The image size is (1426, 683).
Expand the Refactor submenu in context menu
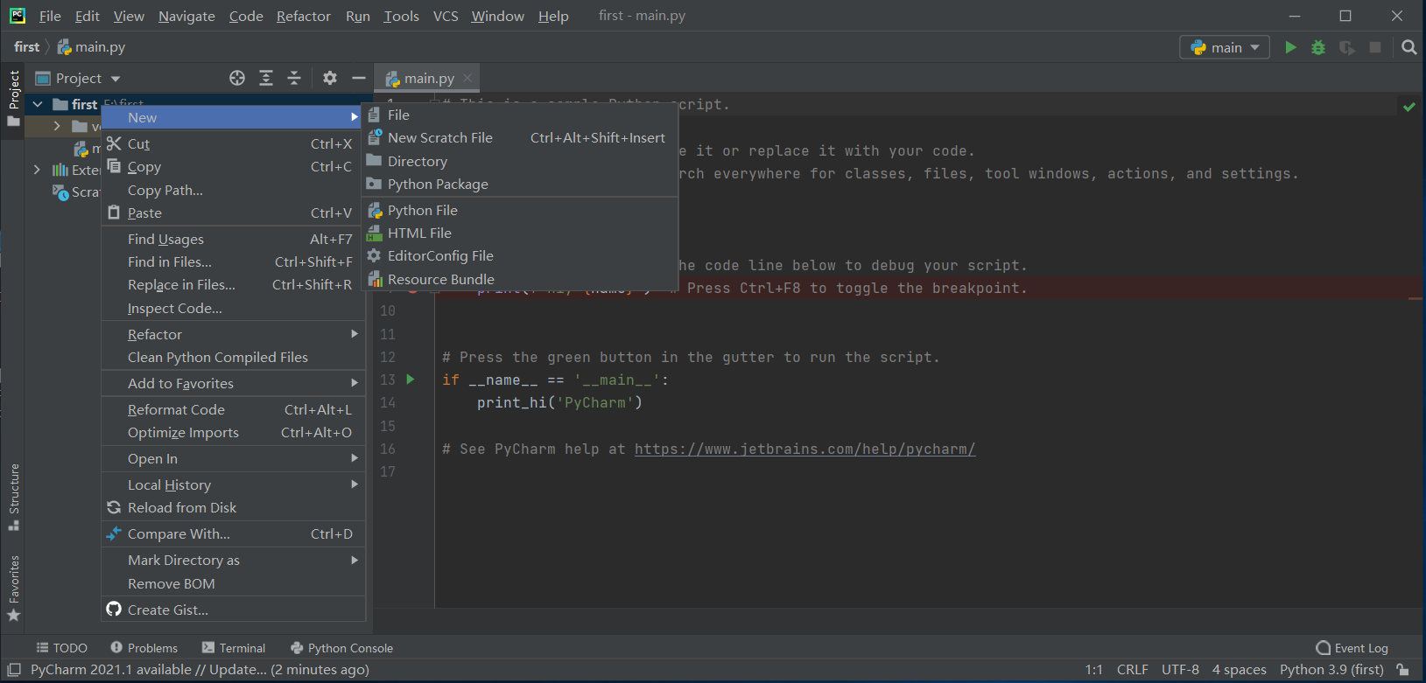click(x=233, y=334)
